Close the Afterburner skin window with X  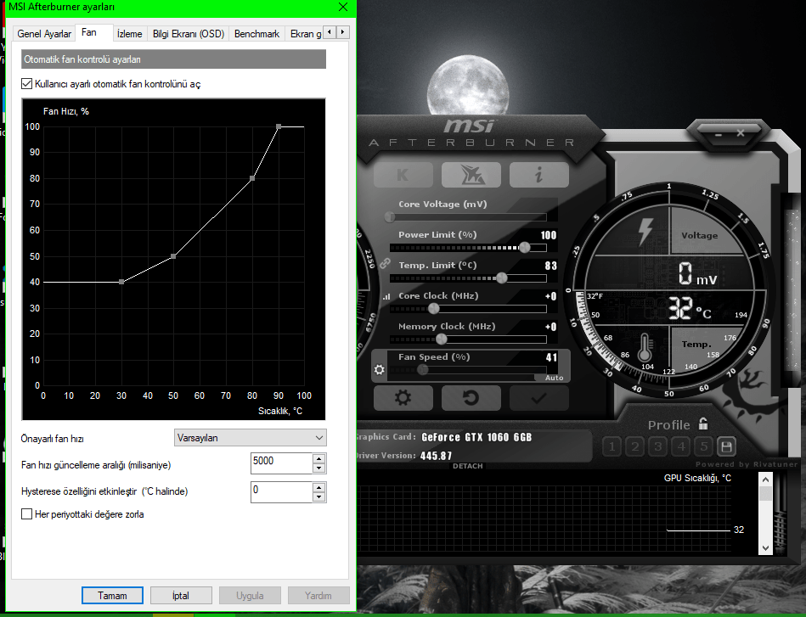point(741,133)
